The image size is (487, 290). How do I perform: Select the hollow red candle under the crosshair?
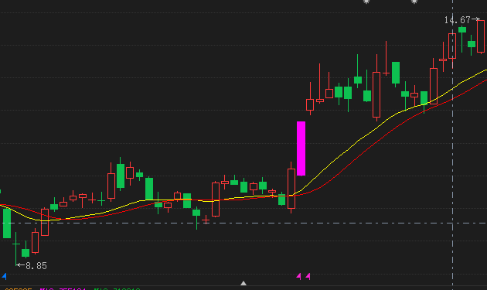(x=452, y=46)
